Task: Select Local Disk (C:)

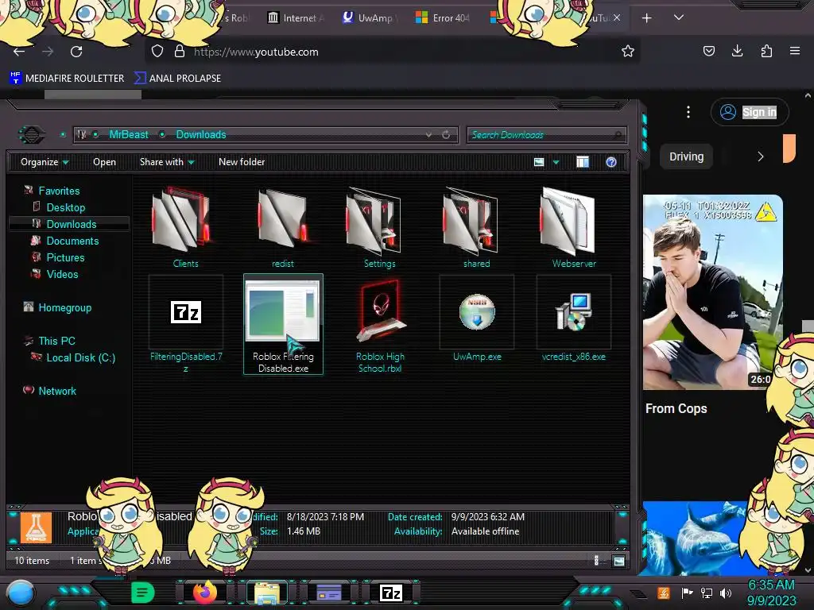Action: [x=81, y=357]
